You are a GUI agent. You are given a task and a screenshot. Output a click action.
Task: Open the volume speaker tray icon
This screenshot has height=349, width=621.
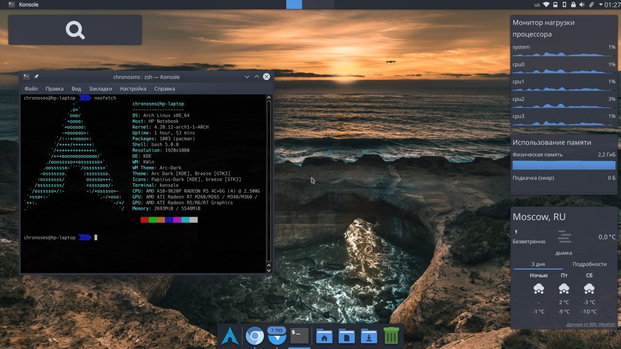(582, 5)
